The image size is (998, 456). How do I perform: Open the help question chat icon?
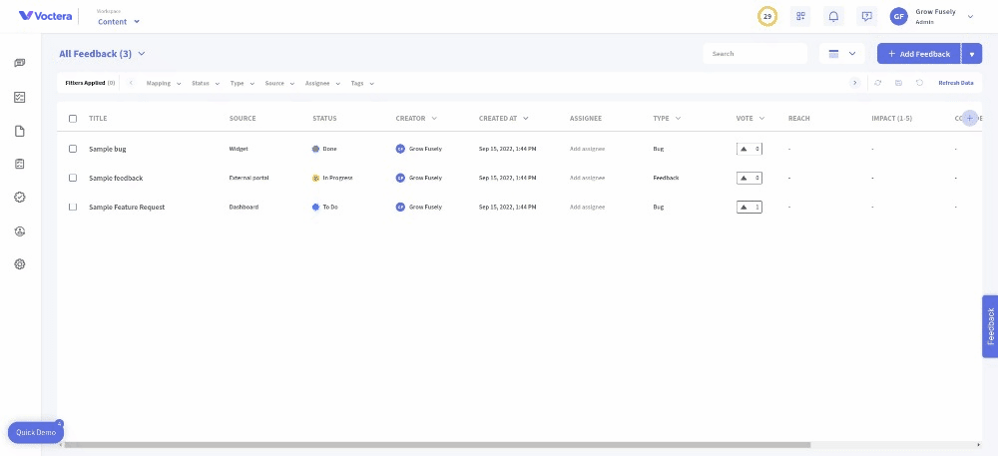tap(866, 17)
